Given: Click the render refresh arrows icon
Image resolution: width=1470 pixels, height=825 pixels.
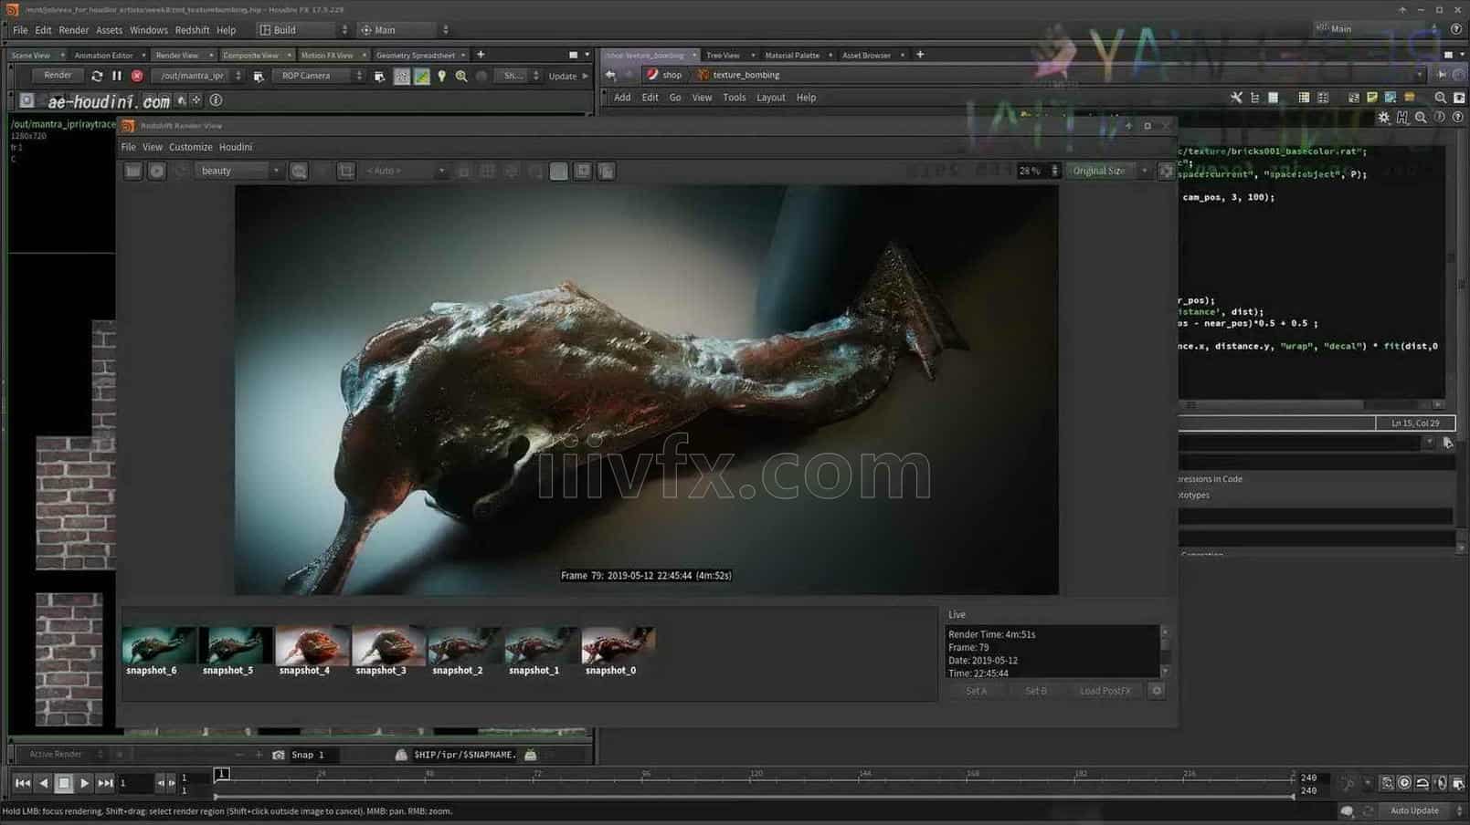Looking at the screenshot, I should point(97,76).
